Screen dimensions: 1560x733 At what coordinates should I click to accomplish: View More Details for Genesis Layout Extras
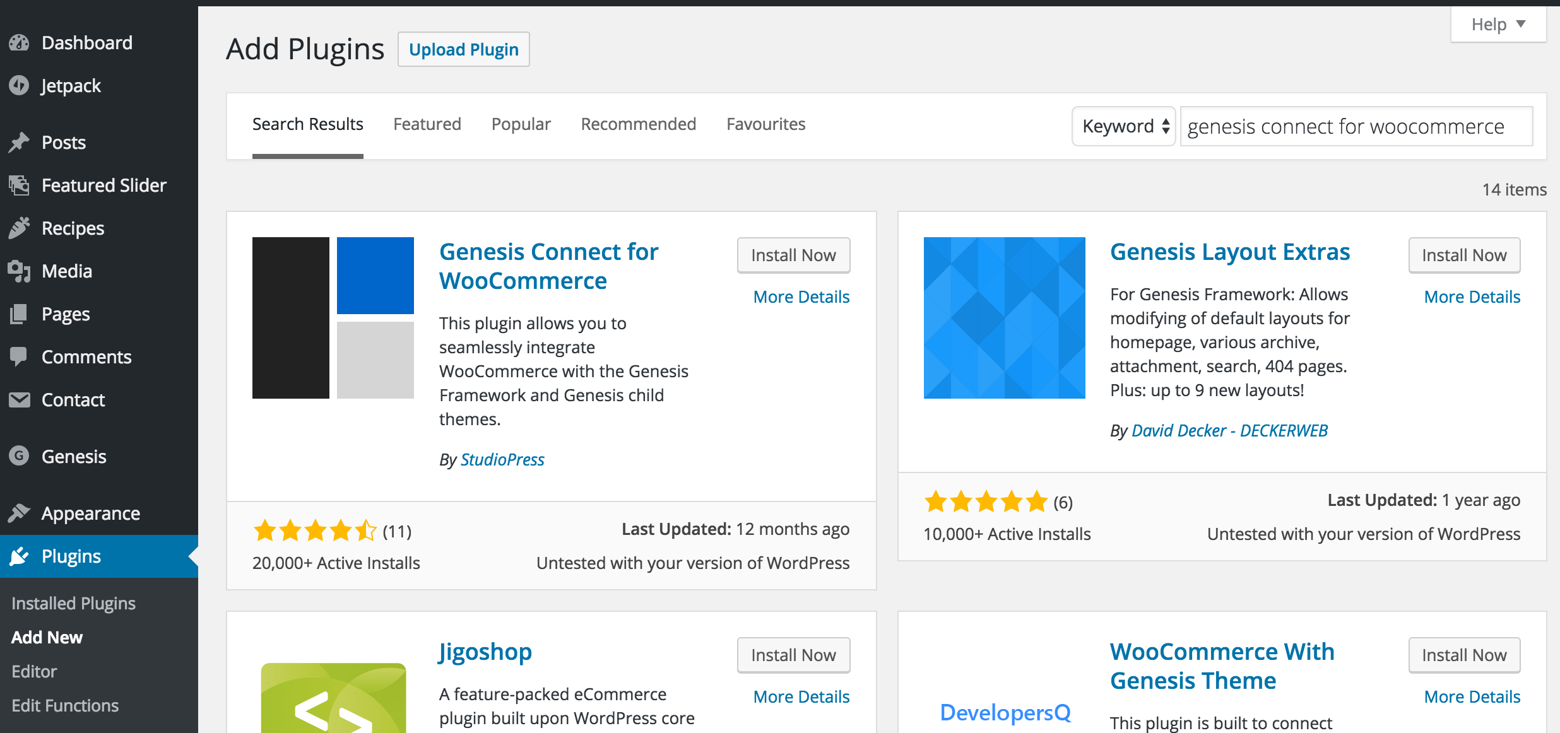click(x=1472, y=296)
